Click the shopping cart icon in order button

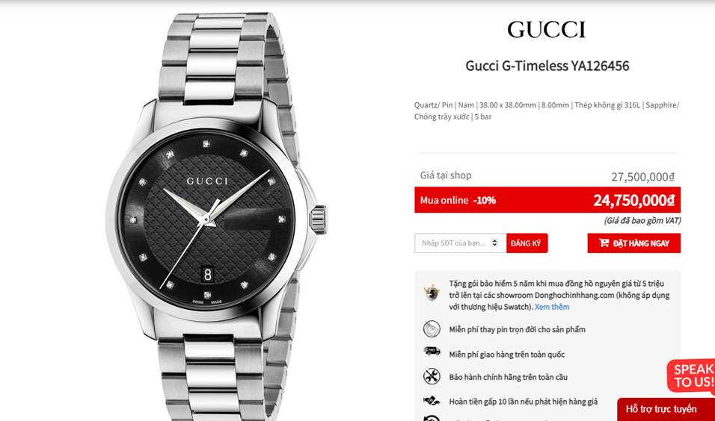tap(604, 243)
